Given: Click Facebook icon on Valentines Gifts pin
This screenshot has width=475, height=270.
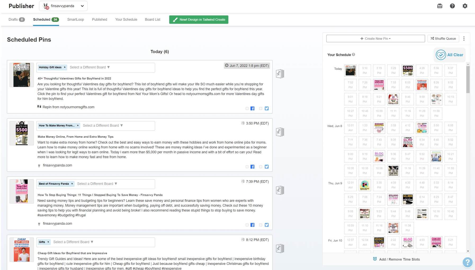Looking at the screenshot, I should pos(252,108).
